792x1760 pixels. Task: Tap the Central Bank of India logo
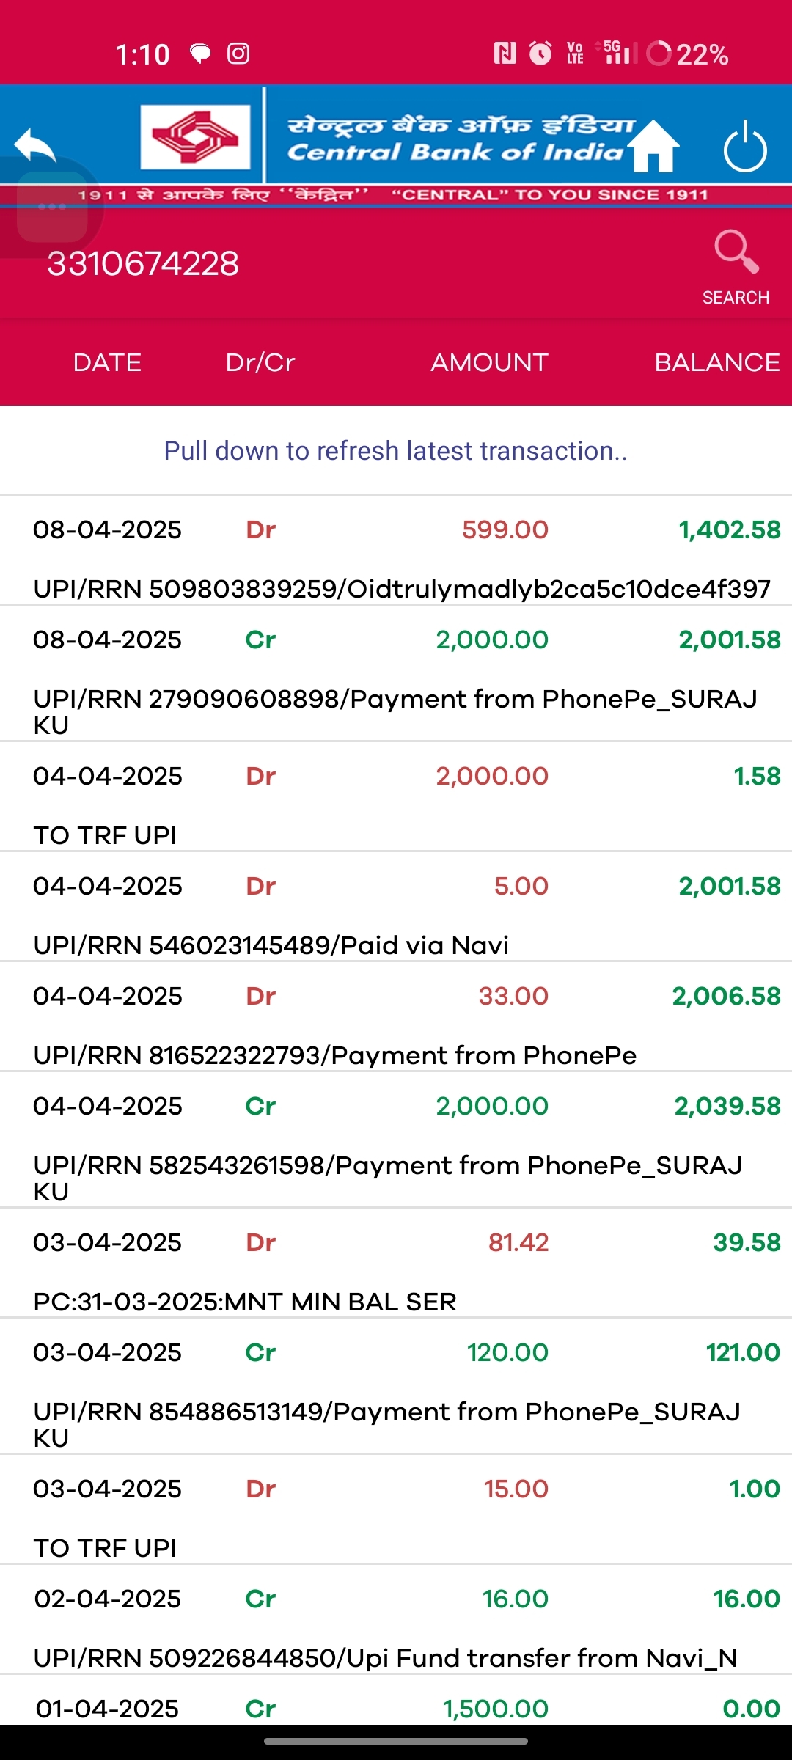[196, 136]
